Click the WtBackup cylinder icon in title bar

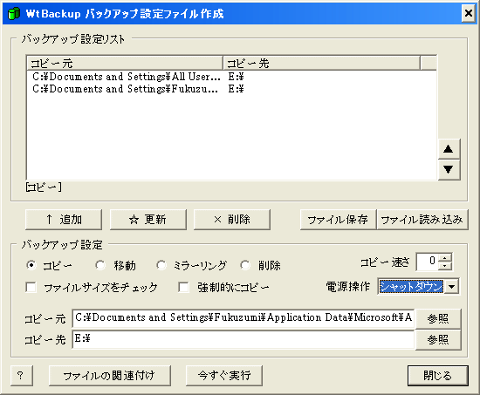point(13,13)
